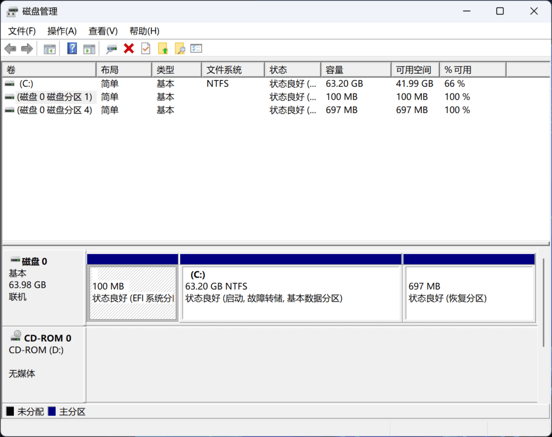
Task: Click the red X delete icon
Action: coord(128,49)
